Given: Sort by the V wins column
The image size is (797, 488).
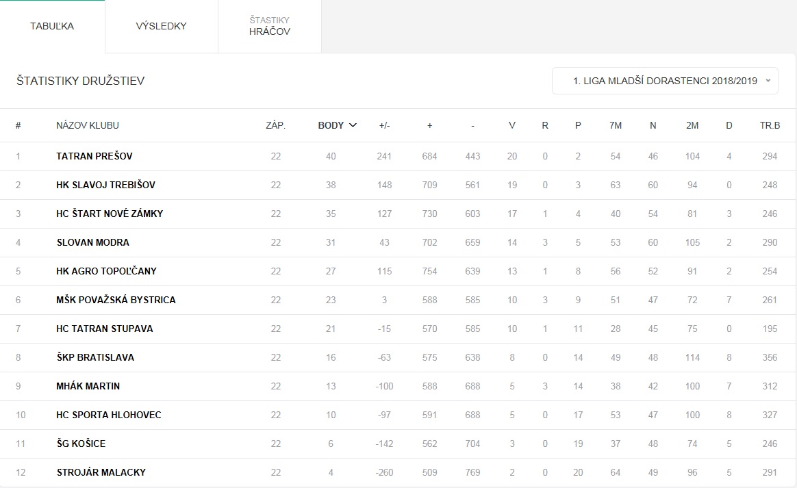Looking at the screenshot, I should 512,125.
